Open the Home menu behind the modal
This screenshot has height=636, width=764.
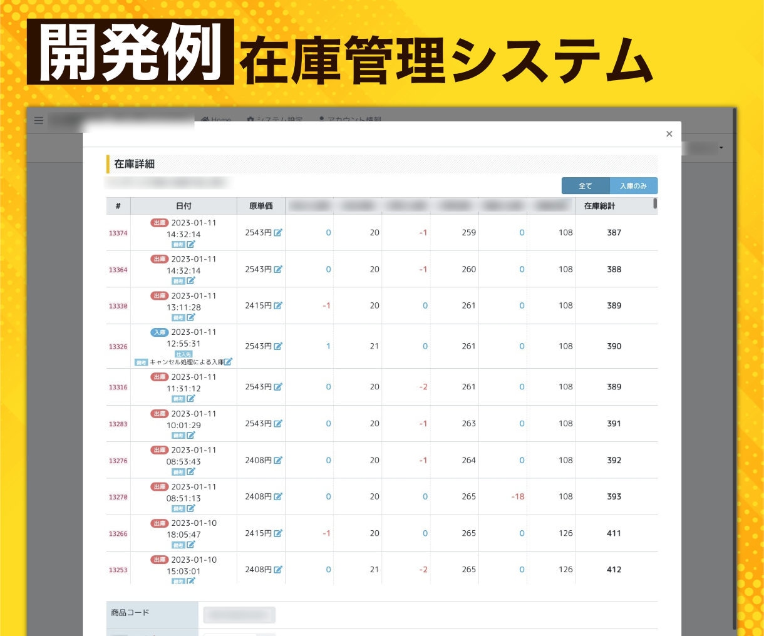point(217,119)
